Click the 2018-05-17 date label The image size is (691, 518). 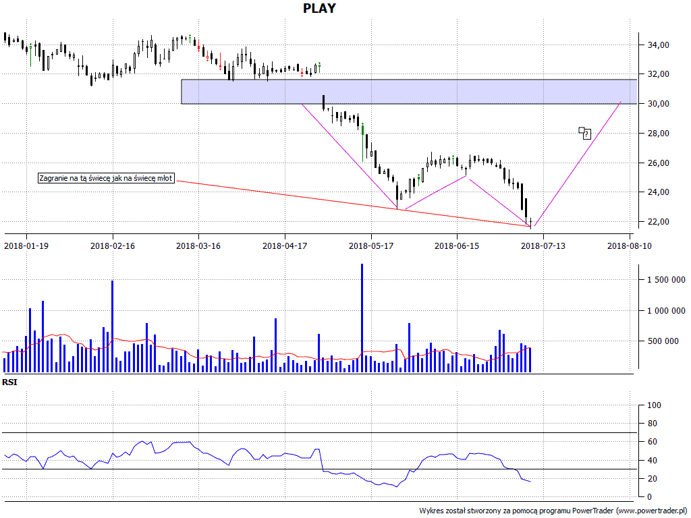click(x=371, y=246)
